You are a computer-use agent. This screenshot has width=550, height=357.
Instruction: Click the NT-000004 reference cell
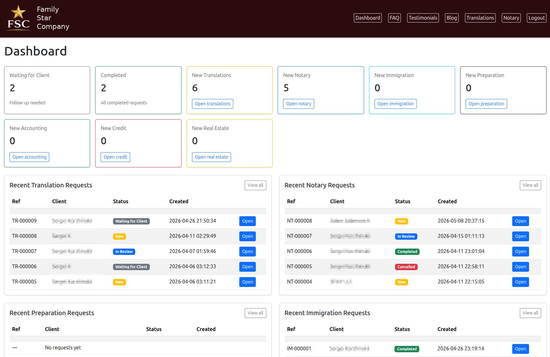click(x=299, y=282)
